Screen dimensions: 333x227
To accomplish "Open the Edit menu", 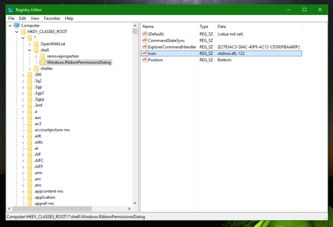I will (22, 18).
